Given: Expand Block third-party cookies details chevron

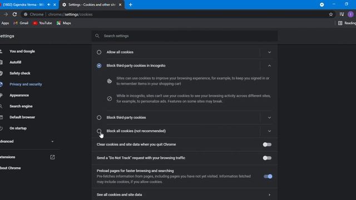Looking at the screenshot, I should (x=269, y=117).
